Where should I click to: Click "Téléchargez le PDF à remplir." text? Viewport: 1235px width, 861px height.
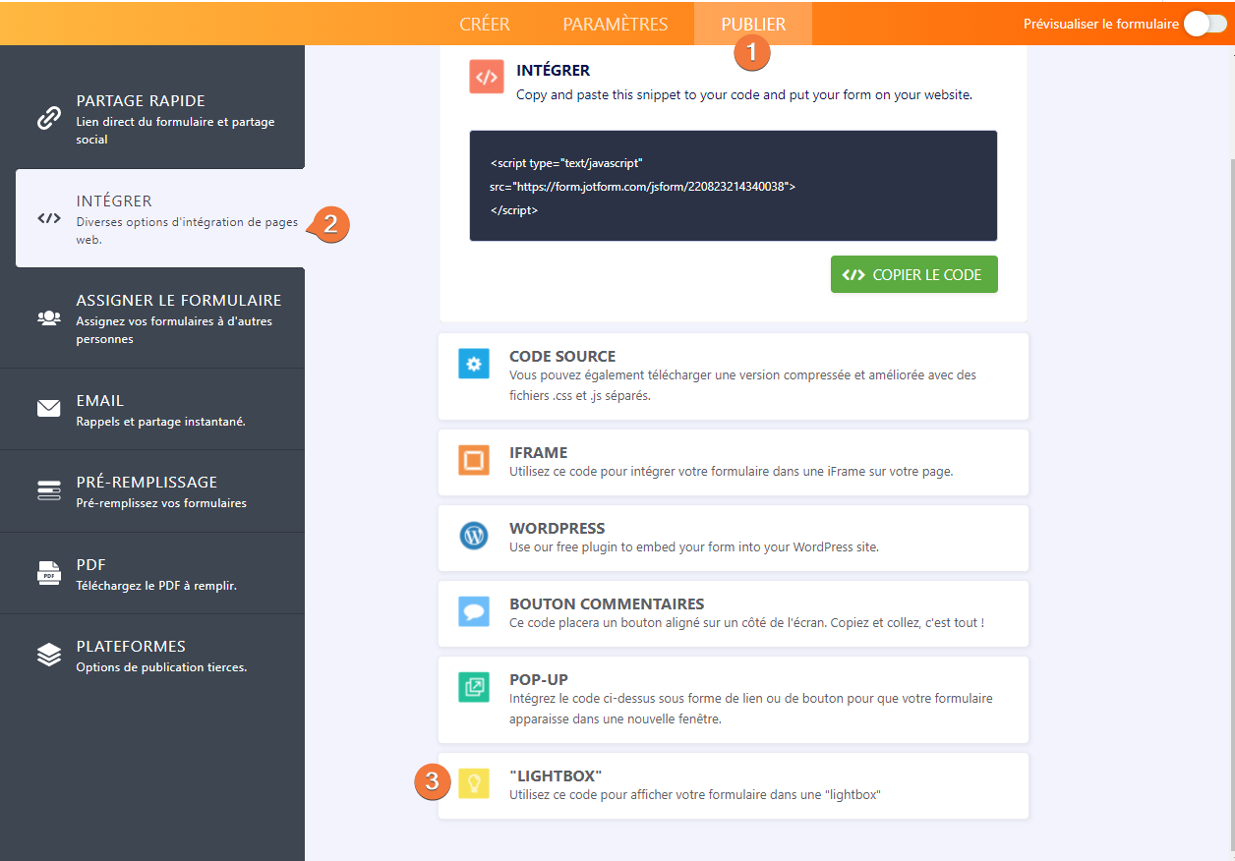click(x=156, y=585)
